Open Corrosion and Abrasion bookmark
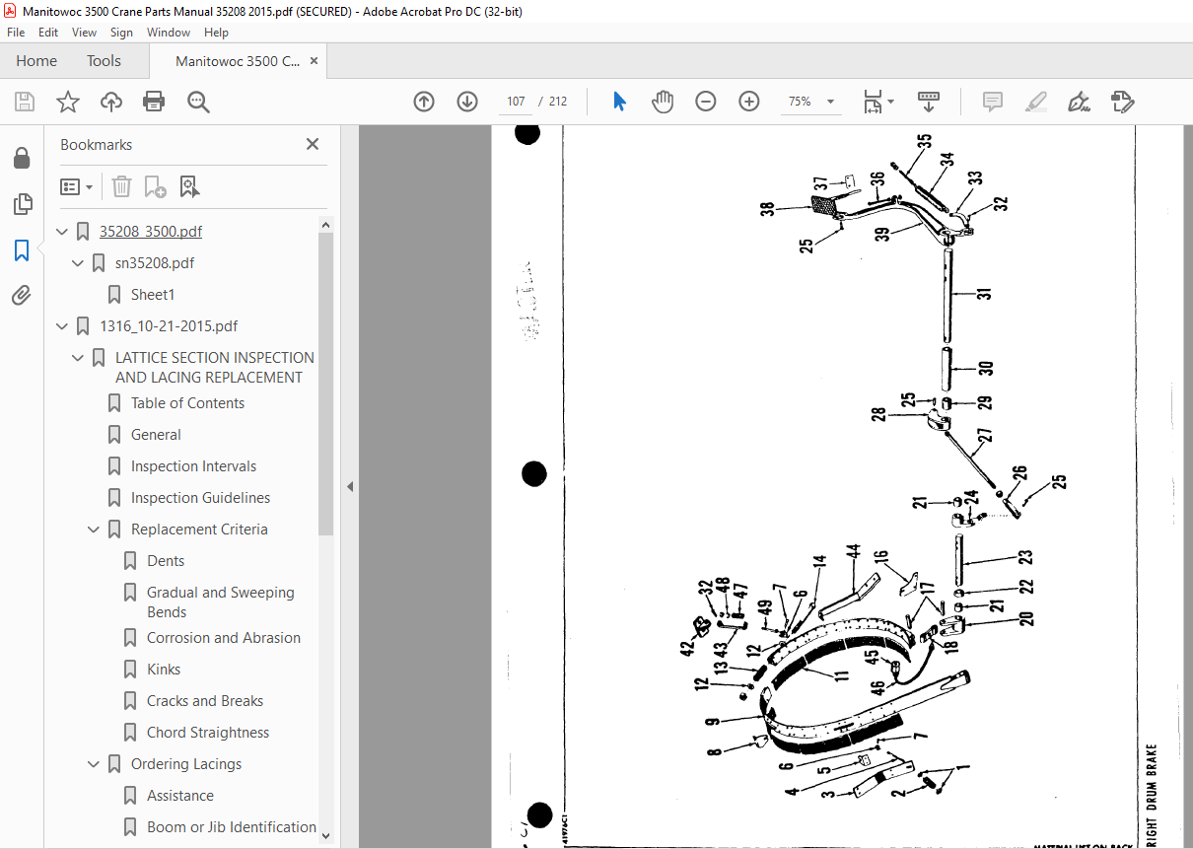1193x849 pixels. [224, 638]
